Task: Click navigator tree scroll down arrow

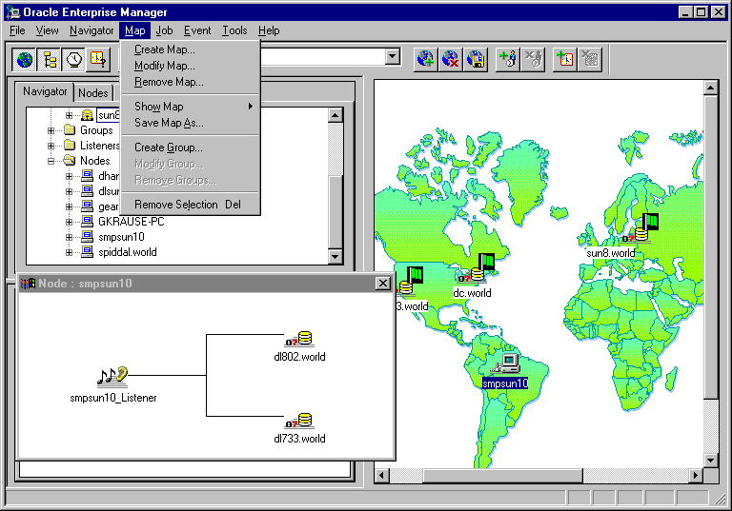Action: click(x=335, y=256)
